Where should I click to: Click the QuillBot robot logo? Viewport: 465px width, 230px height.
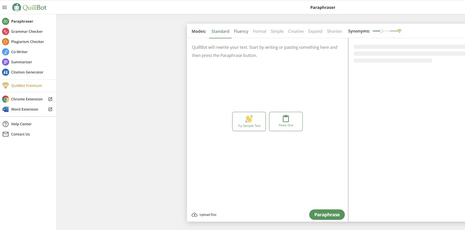pyautogui.click(x=17, y=7)
